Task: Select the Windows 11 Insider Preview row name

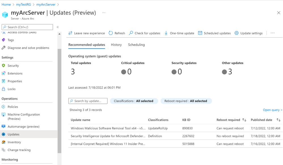Action: pos(108,144)
